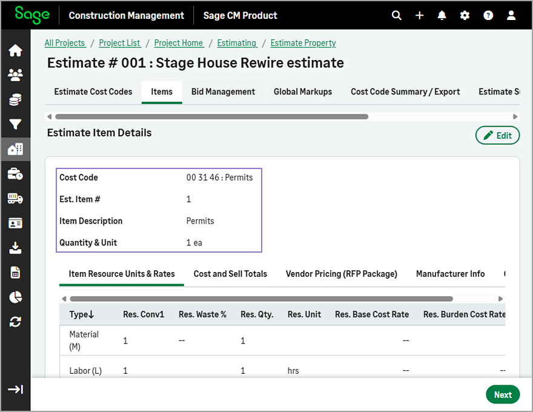This screenshot has height=412, width=533.
Task: Click the Sage CM Product header title
Action: pyautogui.click(x=240, y=16)
